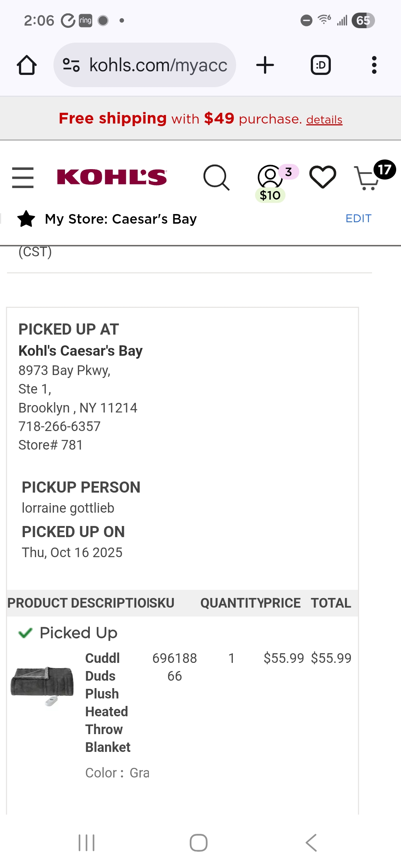Open Cuddl Duds Plush Heated Throw Blanket

click(108, 703)
